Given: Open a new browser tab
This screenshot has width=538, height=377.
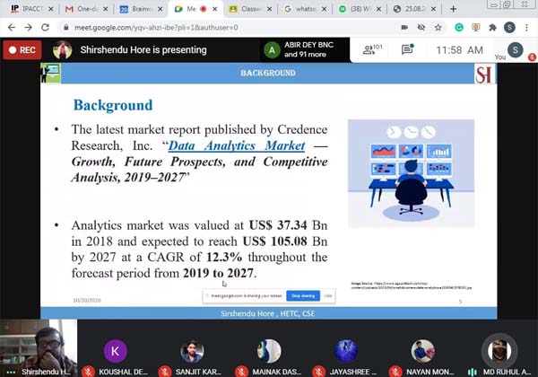Looking at the screenshot, I should pos(453,9).
